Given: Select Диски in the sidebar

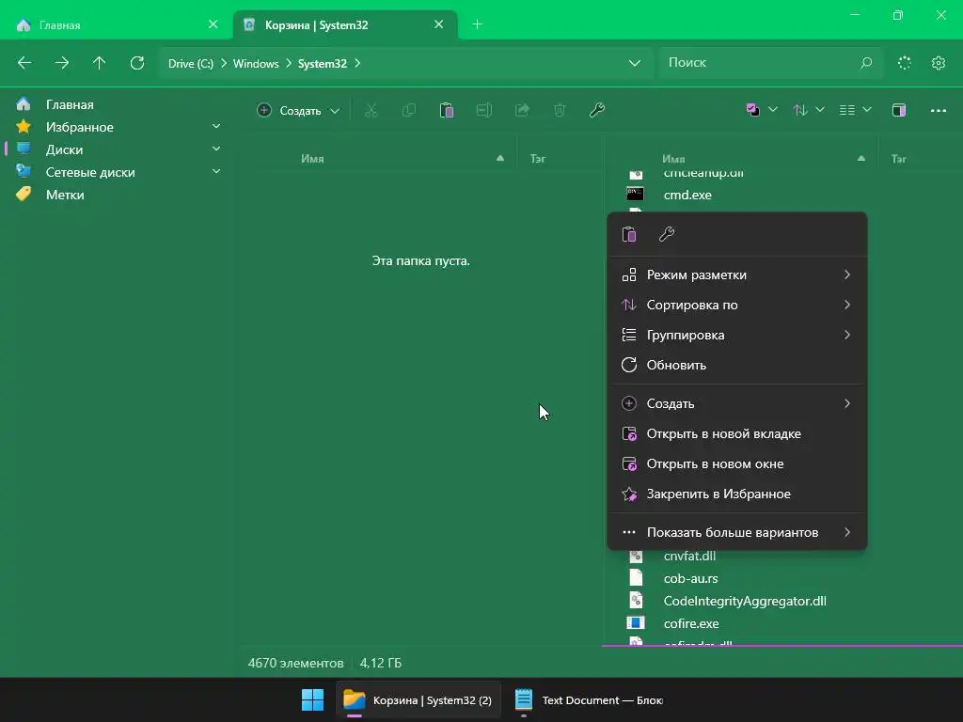Looking at the screenshot, I should point(117,149).
